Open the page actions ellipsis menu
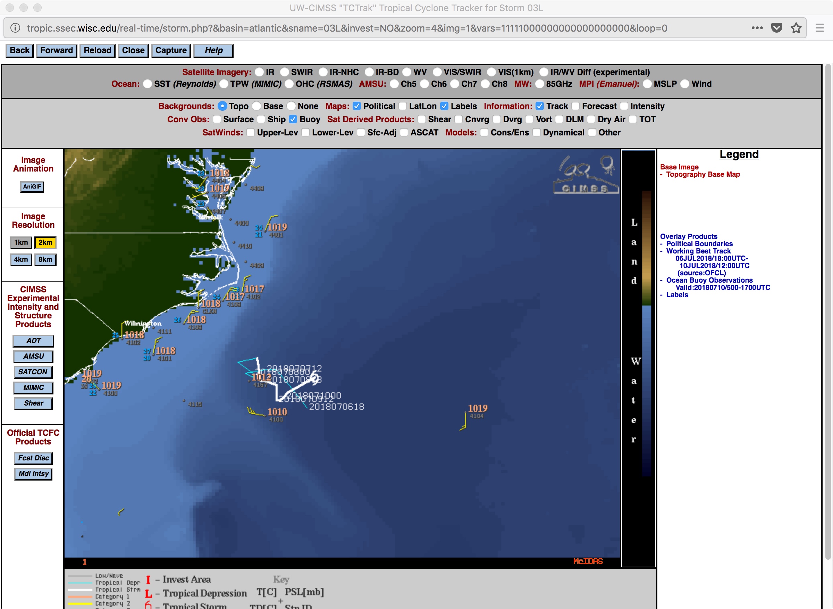833x609 pixels. click(x=757, y=28)
